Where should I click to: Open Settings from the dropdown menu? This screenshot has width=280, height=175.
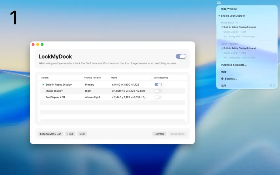[231, 79]
